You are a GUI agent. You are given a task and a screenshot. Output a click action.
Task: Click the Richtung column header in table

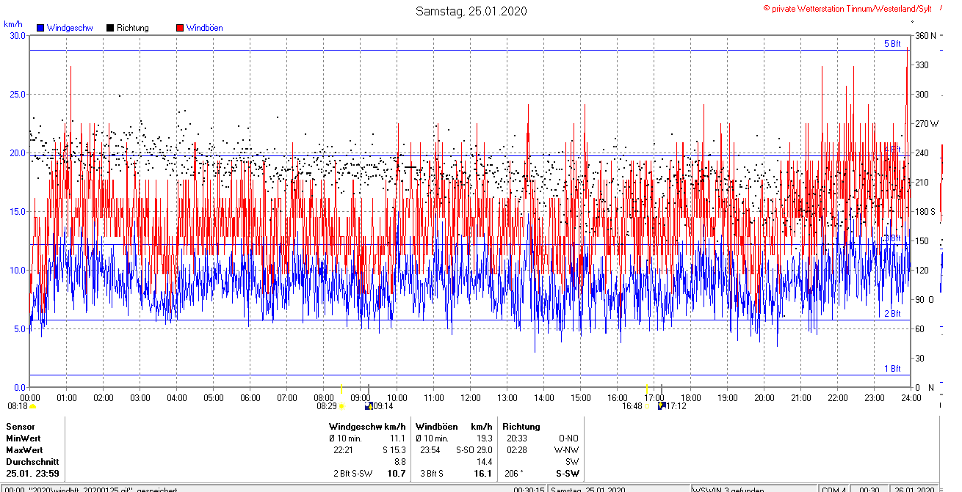521,426
